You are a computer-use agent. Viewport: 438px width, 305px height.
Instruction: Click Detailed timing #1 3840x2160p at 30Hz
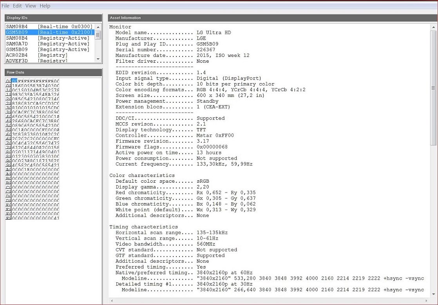[224, 284]
